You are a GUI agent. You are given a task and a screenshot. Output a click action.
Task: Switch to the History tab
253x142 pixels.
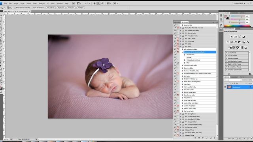(x=177, y=22)
